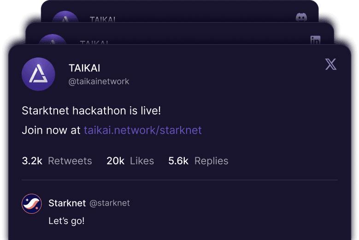Click the TAIKAI purple avatar logo
Screen dimensions: 359x240
(38, 74)
